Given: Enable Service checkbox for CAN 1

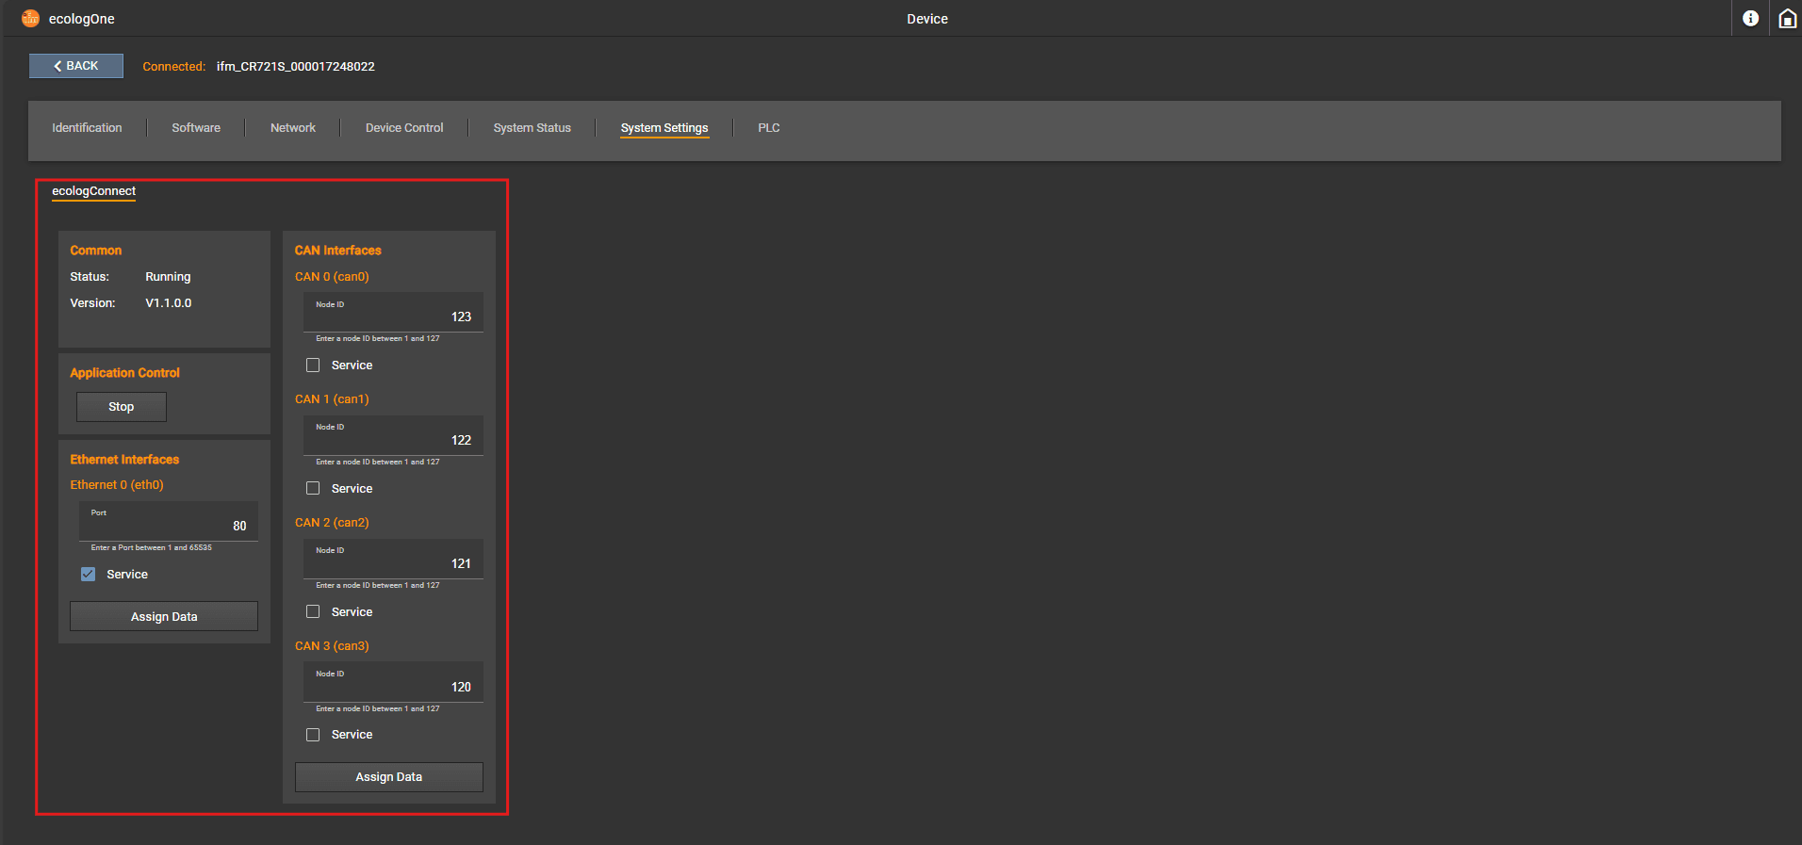Looking at the screenshot, I should click(x=313, y=489).
